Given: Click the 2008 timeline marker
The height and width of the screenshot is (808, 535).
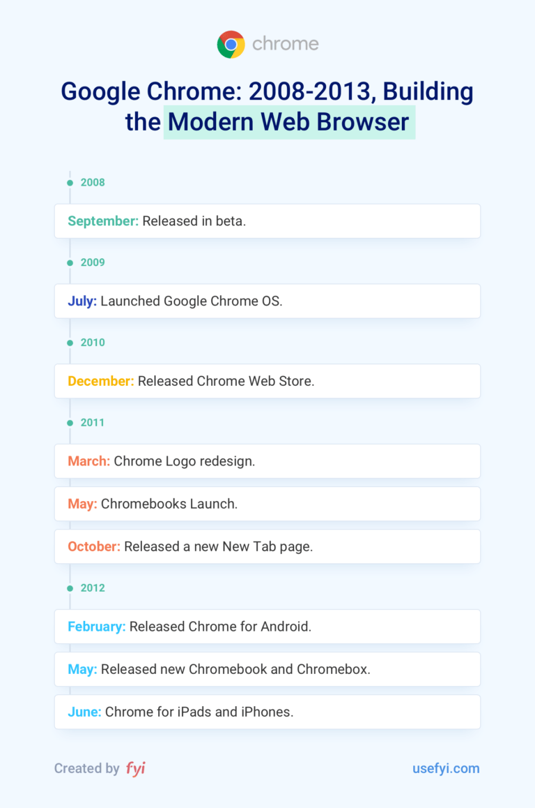Looking at the screenshot, I should pyautogui.click(x=70, y=183).
